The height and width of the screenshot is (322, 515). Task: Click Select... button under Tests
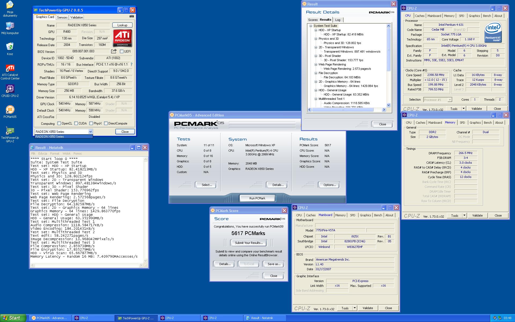tap(207, 185)
